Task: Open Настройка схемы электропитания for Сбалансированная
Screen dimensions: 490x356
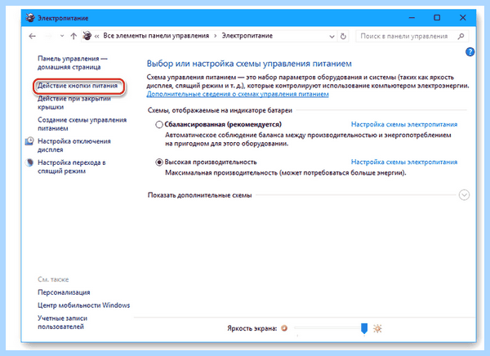Action: tap(404, 124)
